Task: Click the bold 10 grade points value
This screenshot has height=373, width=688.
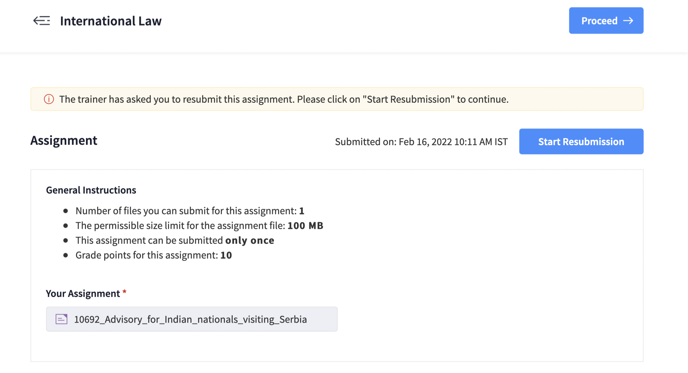Action: pos(226,255)
